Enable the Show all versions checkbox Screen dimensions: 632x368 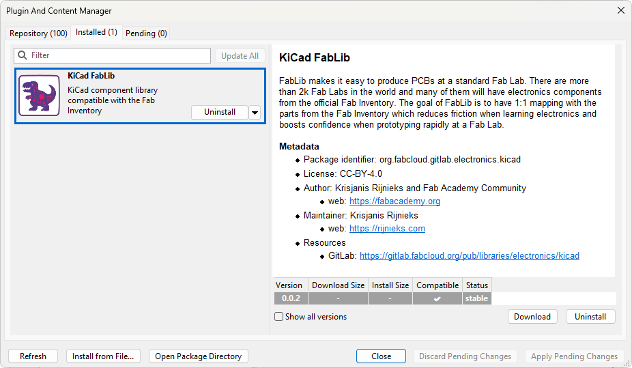click(x=279, y=317)
